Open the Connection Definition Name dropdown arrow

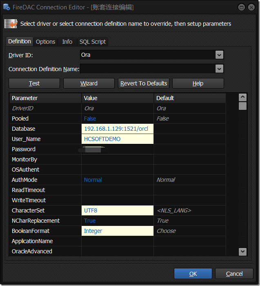219,69
